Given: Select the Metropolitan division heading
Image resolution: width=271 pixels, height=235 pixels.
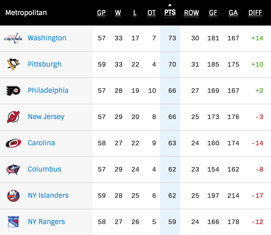Looking at the screenshot, I should click(26, 13).
